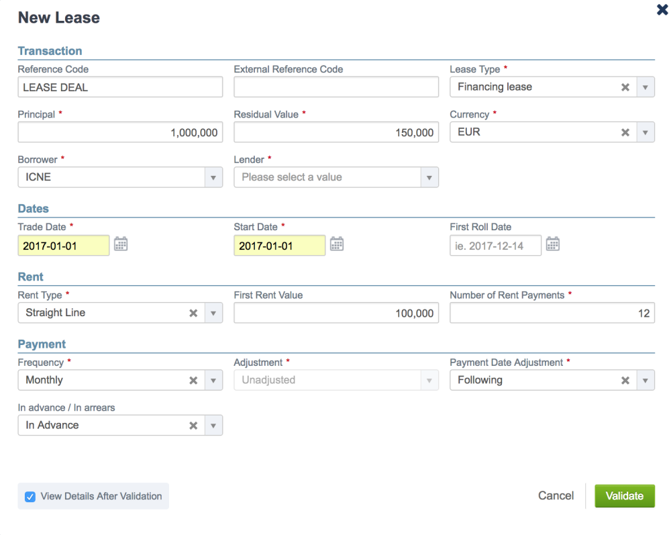
Task: Click the Payment section heading
Action: pyautogui.click(x=42, y=344)
